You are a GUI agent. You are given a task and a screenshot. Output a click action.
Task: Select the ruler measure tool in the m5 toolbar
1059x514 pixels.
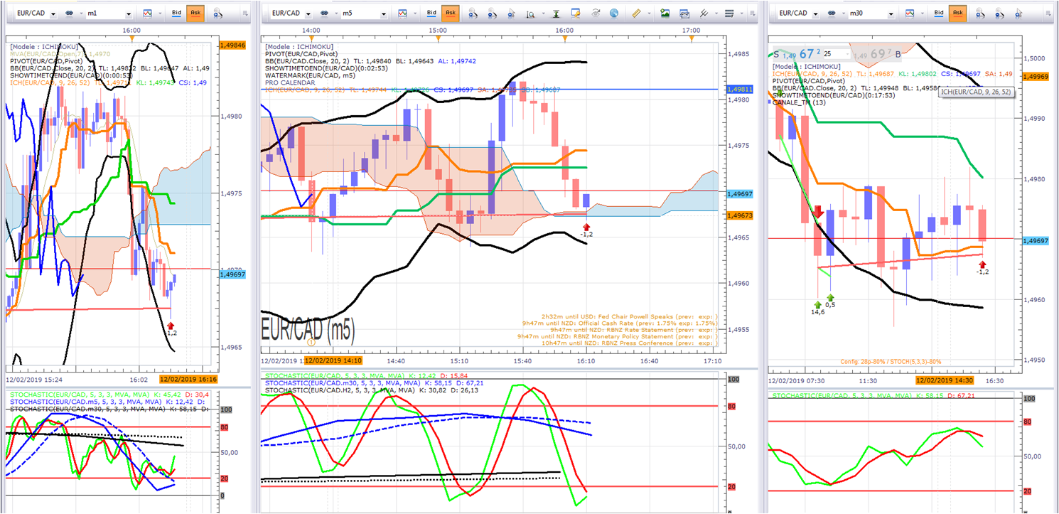(636, 14)
